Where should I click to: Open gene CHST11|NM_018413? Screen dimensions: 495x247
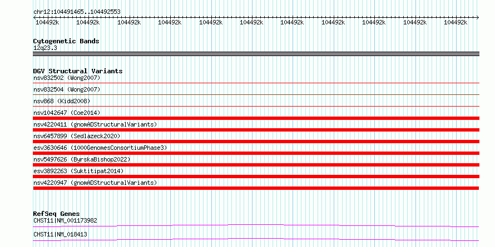(60, 234)
